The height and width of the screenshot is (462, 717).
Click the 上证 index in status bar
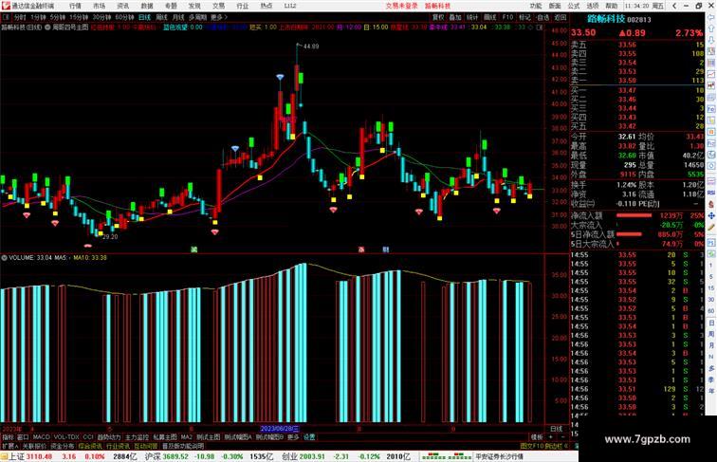click(x=16, y=456)
